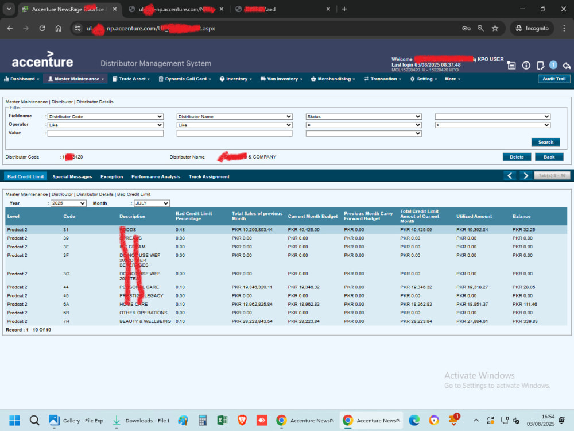Open the greater-than operator dropdown

tap(492, 125)
